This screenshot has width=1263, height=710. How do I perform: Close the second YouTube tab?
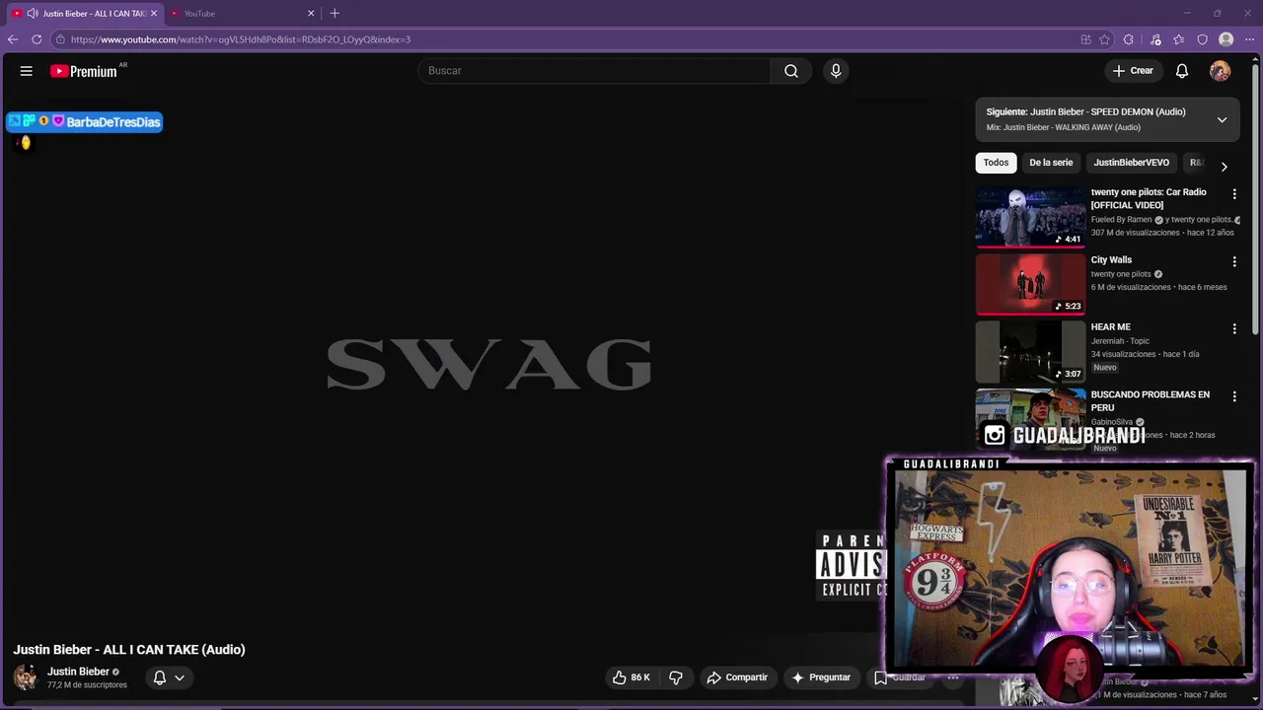[x=311, y=14]
